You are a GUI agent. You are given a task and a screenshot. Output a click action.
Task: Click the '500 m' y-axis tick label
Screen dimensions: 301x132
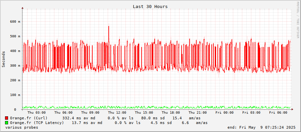pyautogui.click(x=15, y=36)
